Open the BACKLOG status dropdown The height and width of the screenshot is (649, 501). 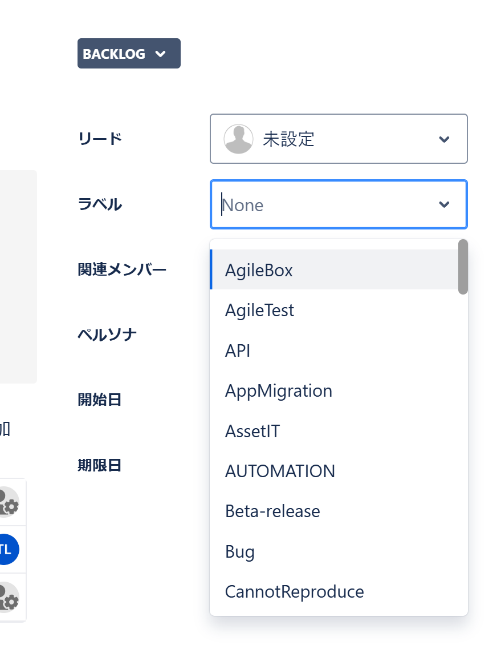point(129,54)
